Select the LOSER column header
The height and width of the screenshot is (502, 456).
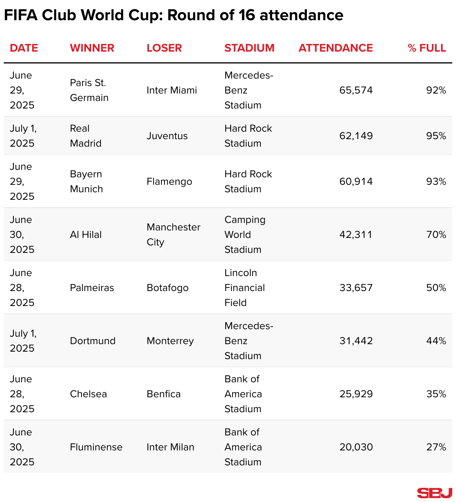164,48
